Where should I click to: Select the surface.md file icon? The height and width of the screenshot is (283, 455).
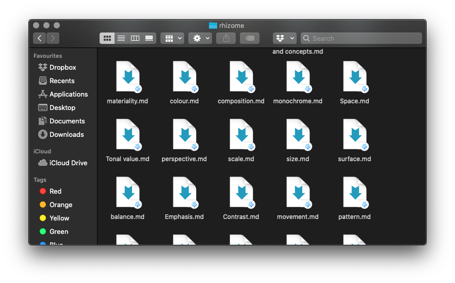pos(355,135)
